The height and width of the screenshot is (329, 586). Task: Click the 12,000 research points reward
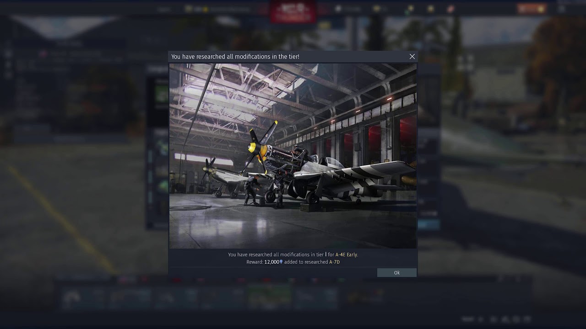click(273, 262)
